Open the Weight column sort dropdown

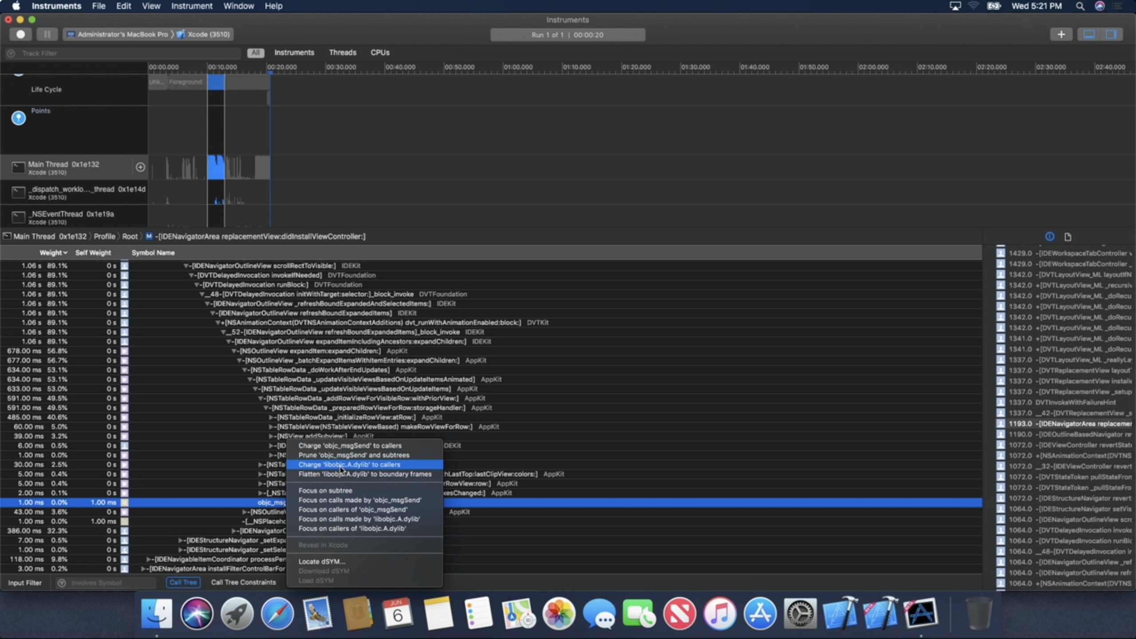coord(53,252)
